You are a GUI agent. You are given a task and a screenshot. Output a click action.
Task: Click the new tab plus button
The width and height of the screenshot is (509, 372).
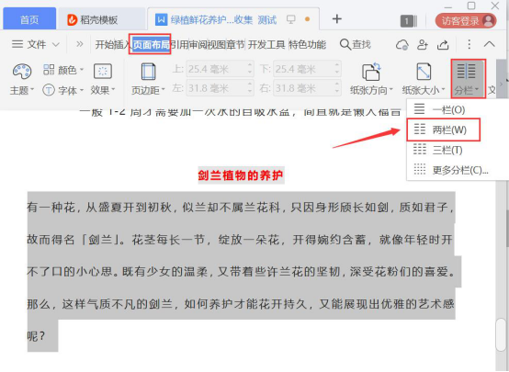[336, 18]
